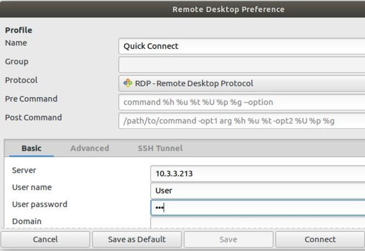The image size is (365, 251).
Task: Focus the empty Group field
Action: click(242, 65)
